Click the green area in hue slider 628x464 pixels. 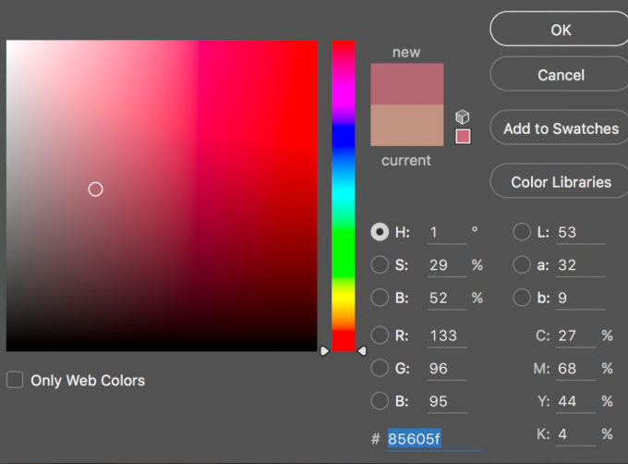pyautogui.click(x=344, y=250)
